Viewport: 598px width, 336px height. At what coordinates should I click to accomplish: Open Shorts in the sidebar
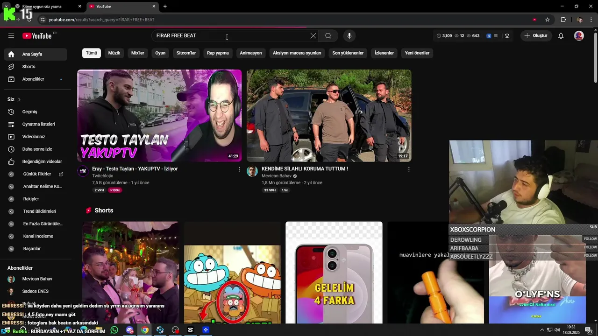pyautogui.click(x=36, y=67)
